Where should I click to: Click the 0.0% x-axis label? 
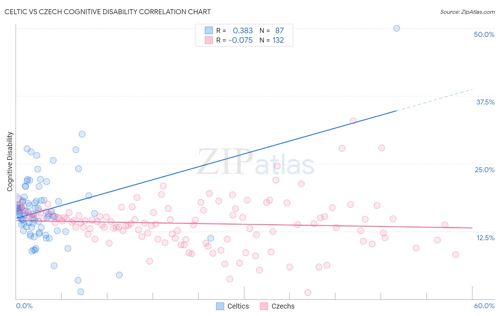pos(24,306)
